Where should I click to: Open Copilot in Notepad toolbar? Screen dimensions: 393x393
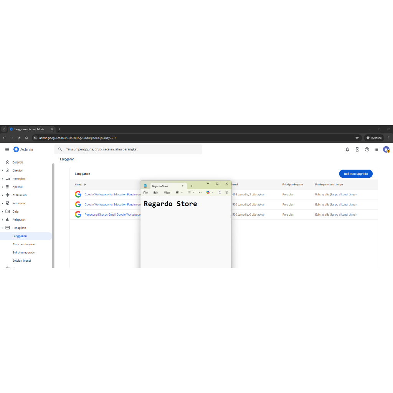(208, 192)
